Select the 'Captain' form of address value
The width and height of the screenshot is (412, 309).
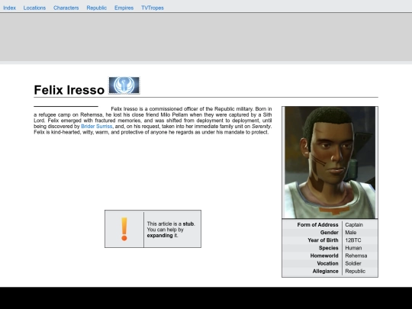tap(354, 225)
